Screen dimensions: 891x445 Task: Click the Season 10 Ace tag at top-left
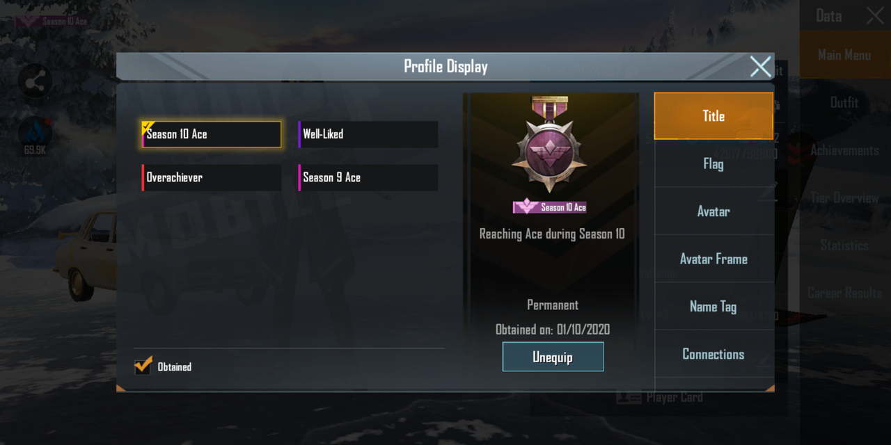(x=53, y=21)
